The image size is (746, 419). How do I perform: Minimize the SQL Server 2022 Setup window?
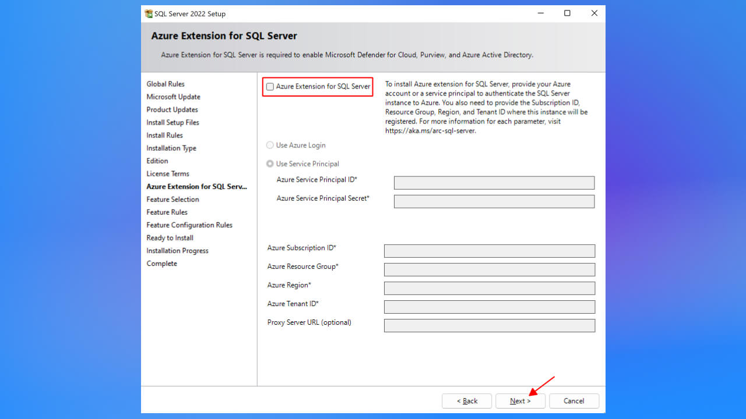point(540,13)
